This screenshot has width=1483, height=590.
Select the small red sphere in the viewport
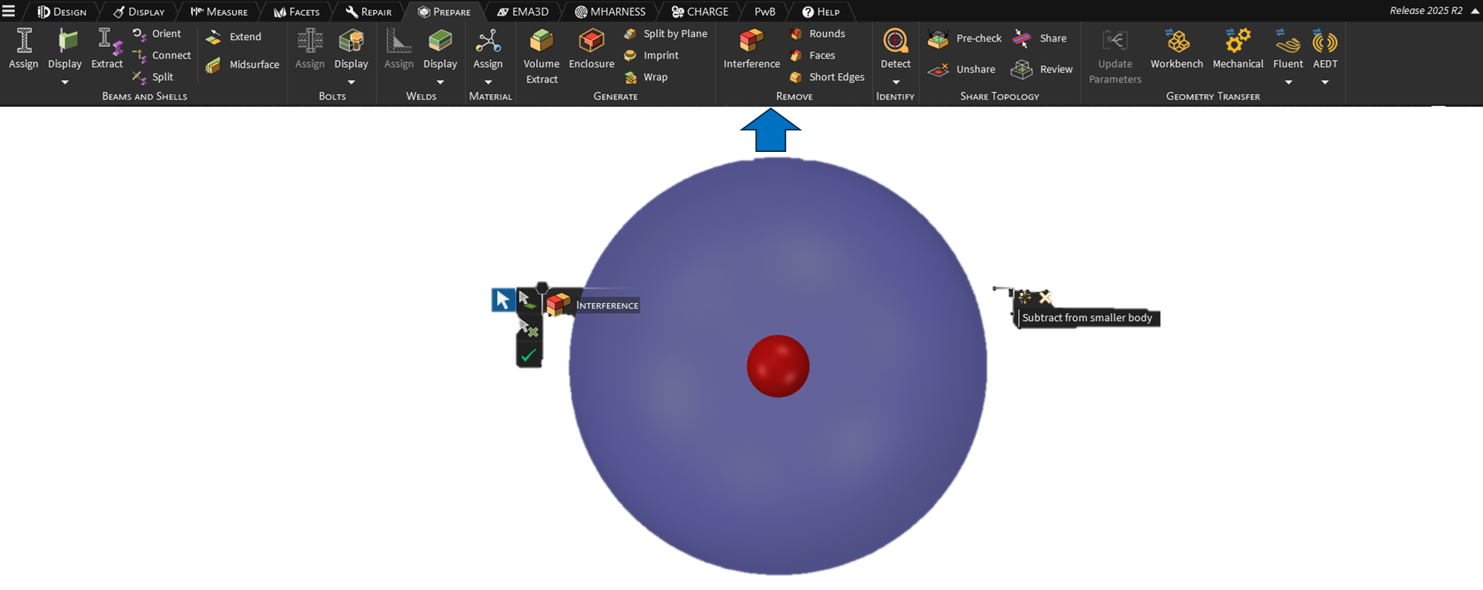coord(778,366)
